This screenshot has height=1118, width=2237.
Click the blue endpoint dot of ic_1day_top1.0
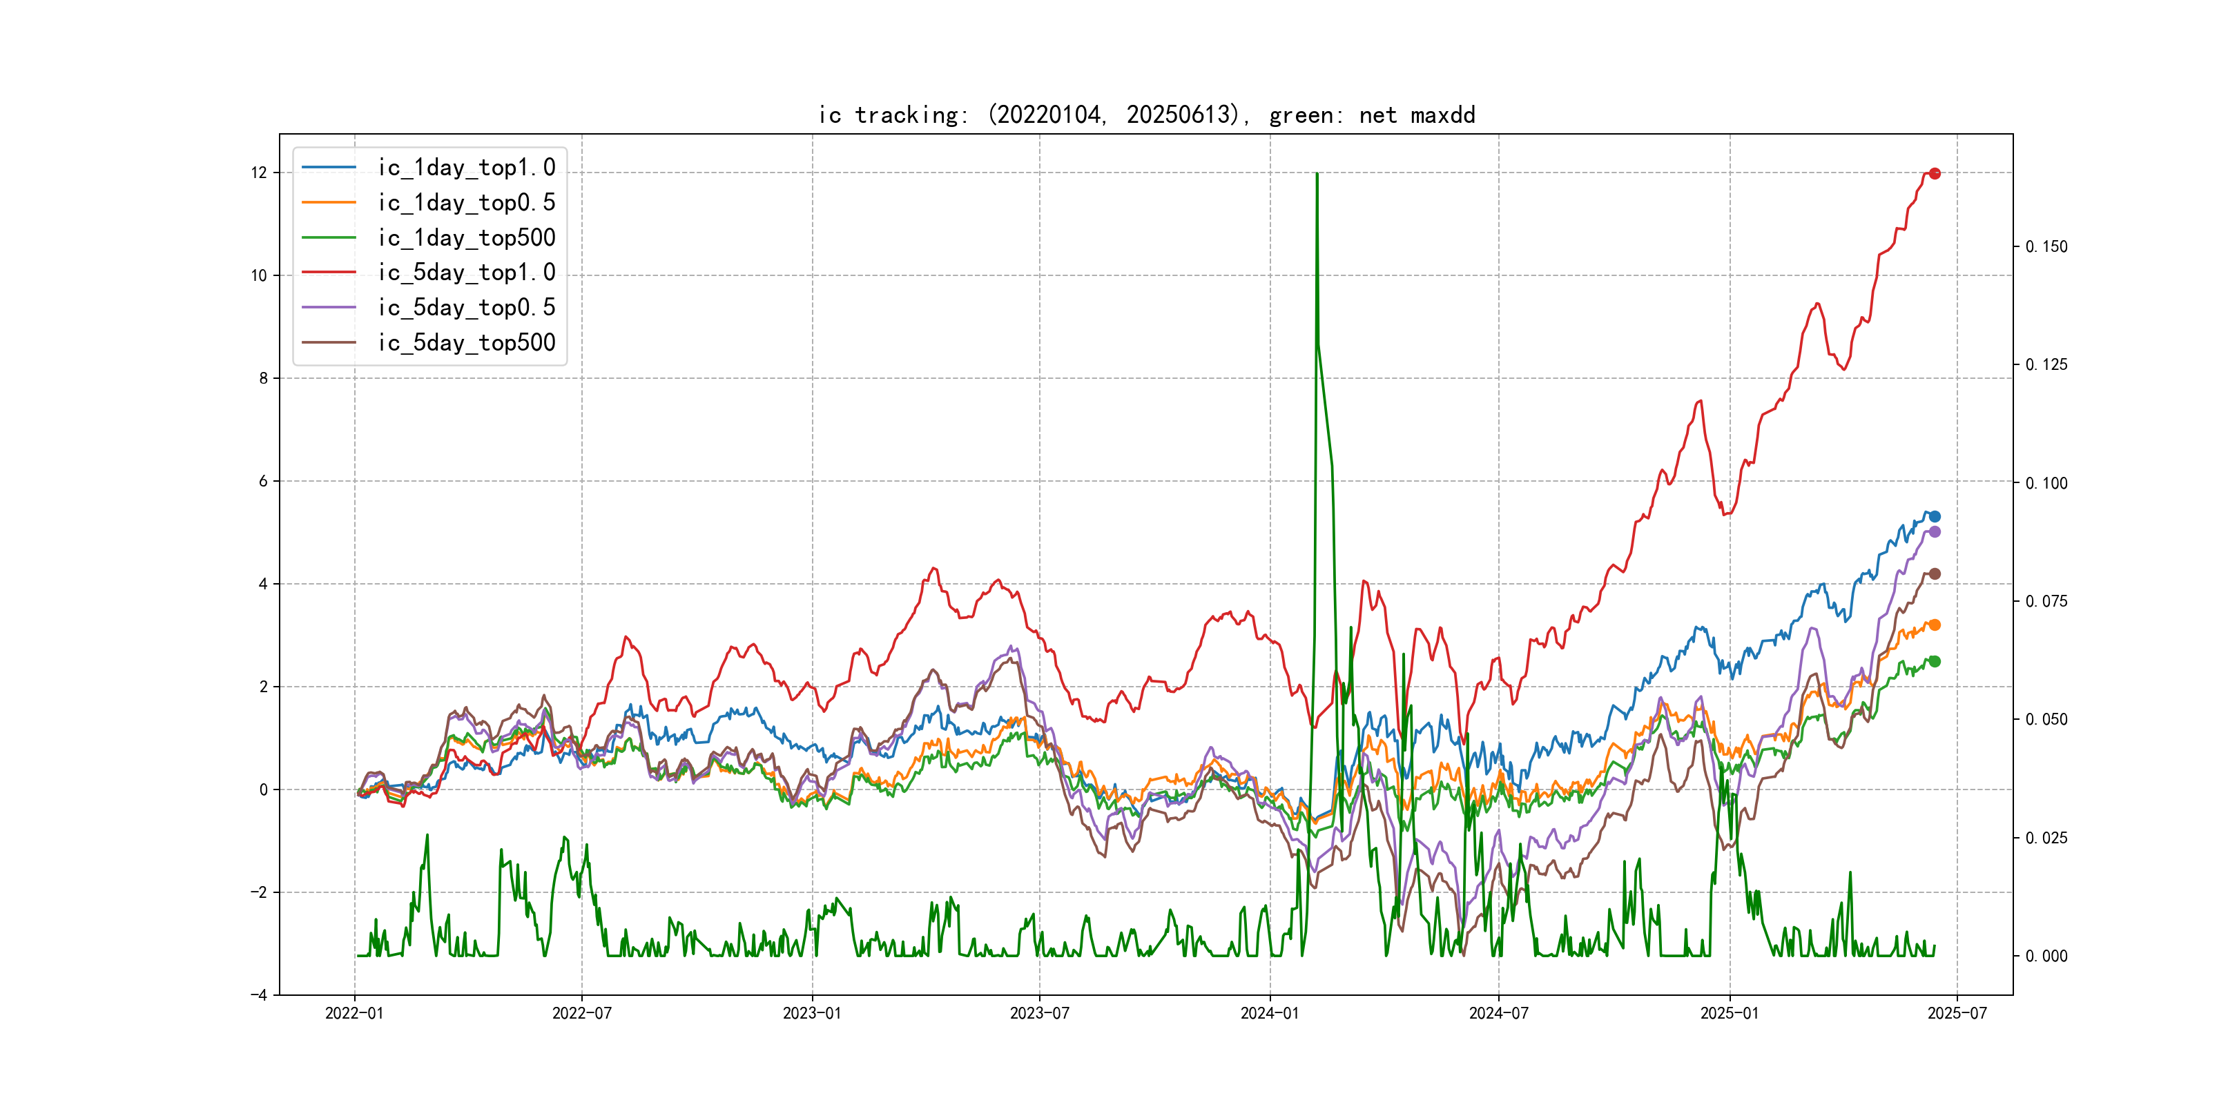(x=1935, y=516)
